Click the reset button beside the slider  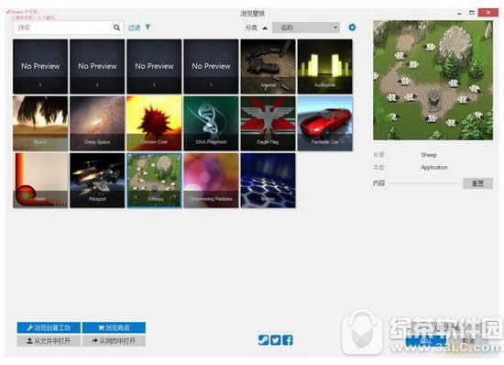click(x=477, y=183)
